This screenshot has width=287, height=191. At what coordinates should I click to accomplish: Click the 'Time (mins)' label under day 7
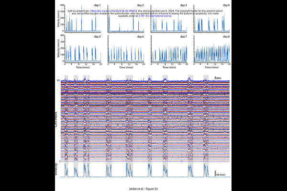pyautogui.click(x=169, y=67)
